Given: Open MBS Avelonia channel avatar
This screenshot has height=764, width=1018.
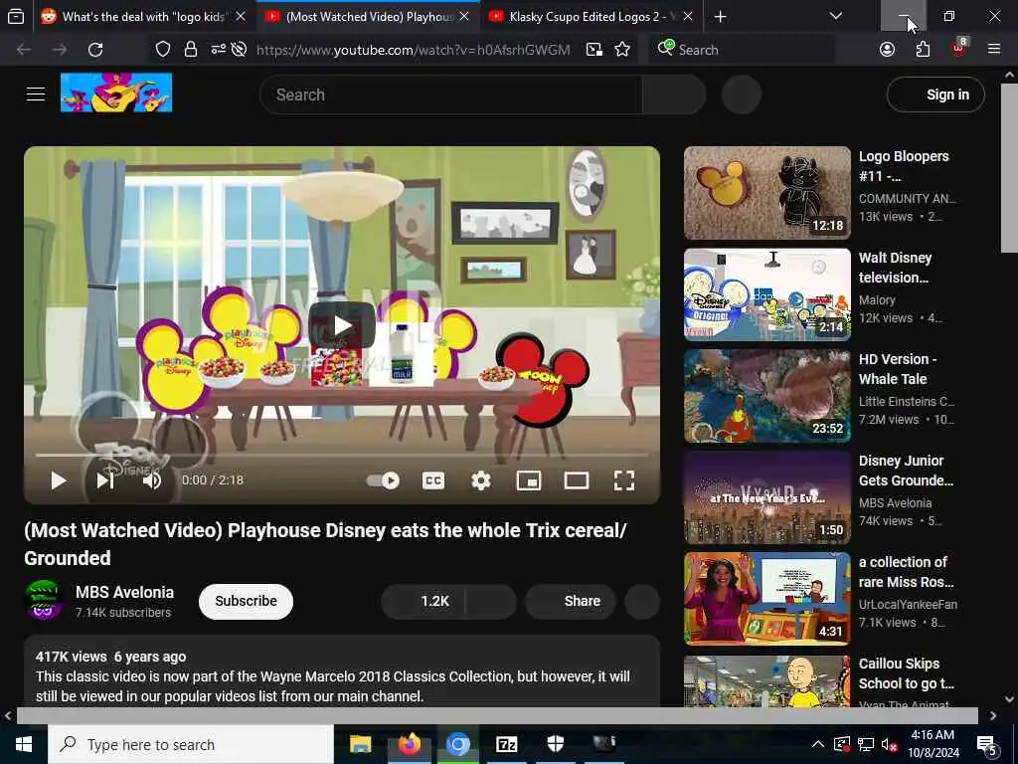Looking at the screenshot, I should click(44, 600).
